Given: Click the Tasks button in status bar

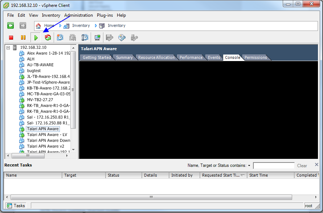Looking at the screenshot, I should point(16,206).
